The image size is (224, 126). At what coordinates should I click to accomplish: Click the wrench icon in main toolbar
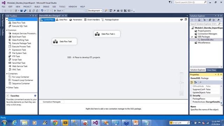point(114,10)
